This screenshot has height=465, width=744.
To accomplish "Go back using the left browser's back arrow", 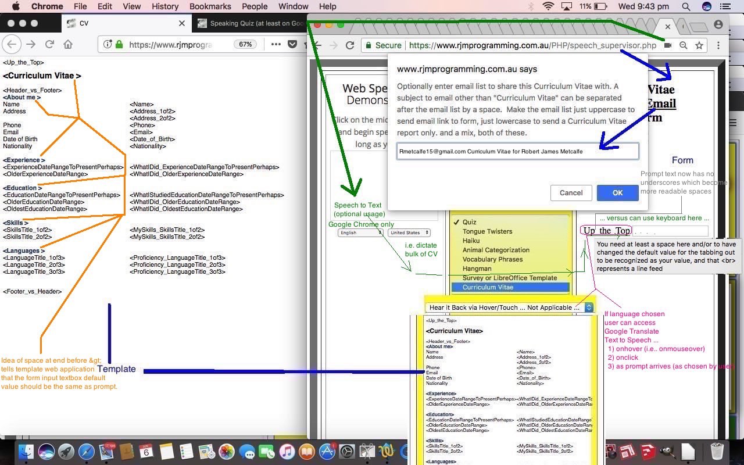I will [12, 44].
